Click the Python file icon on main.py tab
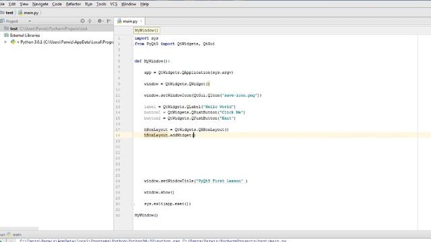 119,21
